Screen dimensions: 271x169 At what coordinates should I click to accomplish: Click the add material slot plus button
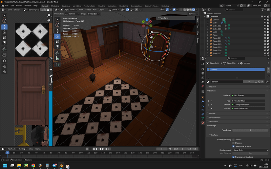pyautogui.click(x=268, y=69)
